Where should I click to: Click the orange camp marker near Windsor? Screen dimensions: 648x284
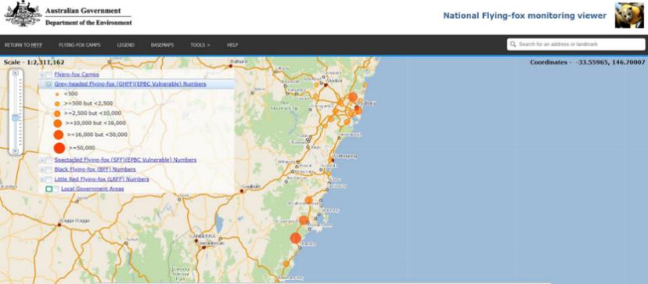pos(316,84)
